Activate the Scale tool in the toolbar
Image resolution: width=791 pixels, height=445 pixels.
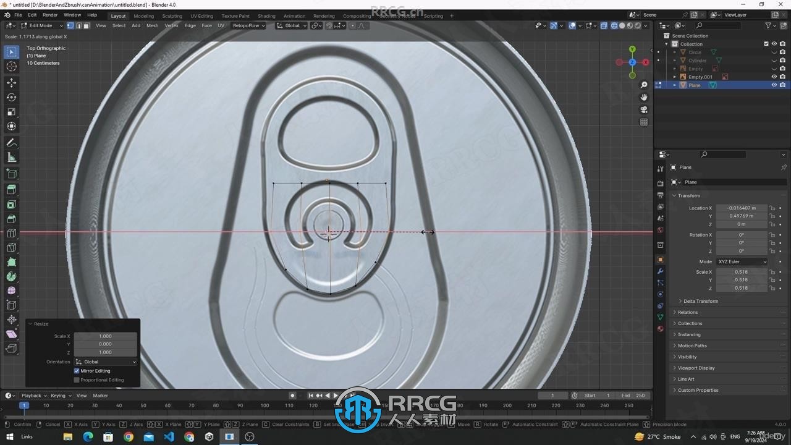tap(11, 112)
